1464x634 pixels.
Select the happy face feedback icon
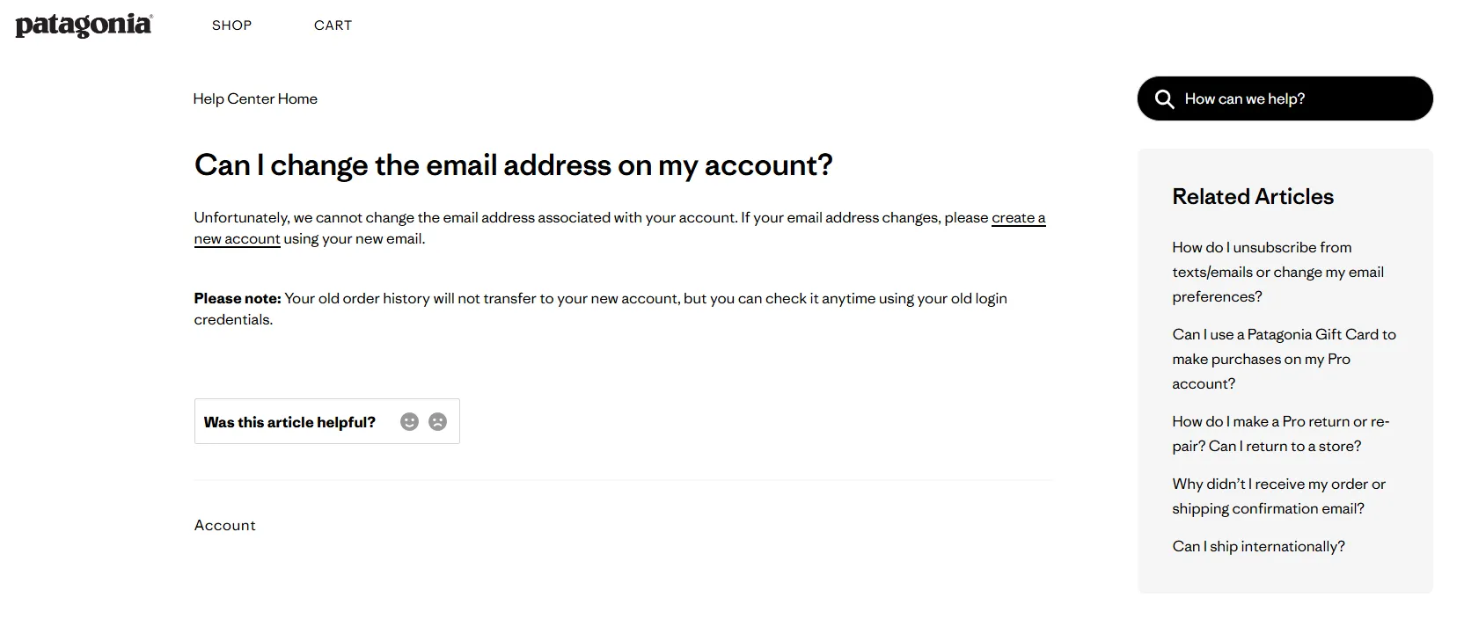point(408,421)
